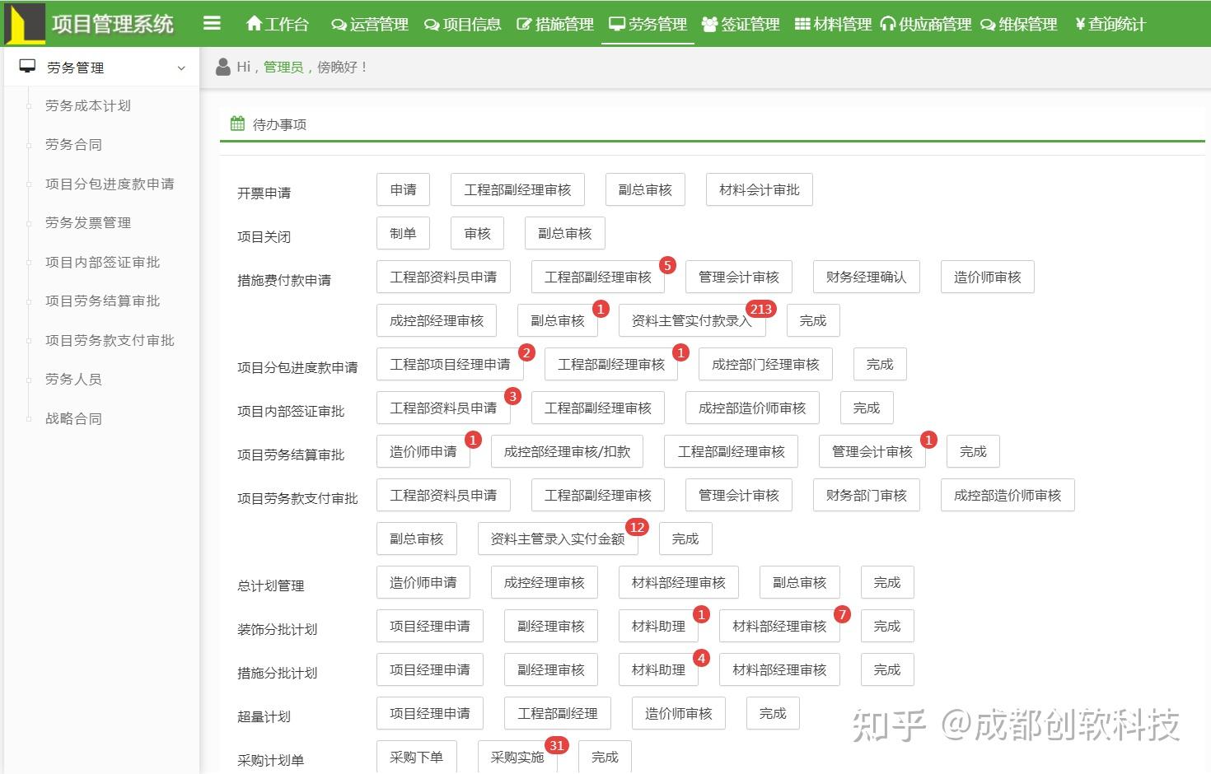1211x774 pixels.
Task: Click 材料助理 in 措施分批计划 row
Action: pos(658,669)
